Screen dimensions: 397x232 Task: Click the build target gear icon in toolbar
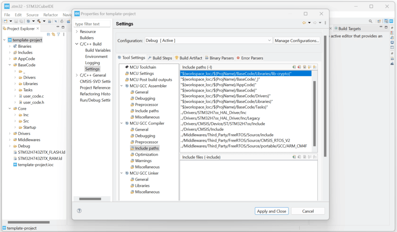(x=28, y=21)
